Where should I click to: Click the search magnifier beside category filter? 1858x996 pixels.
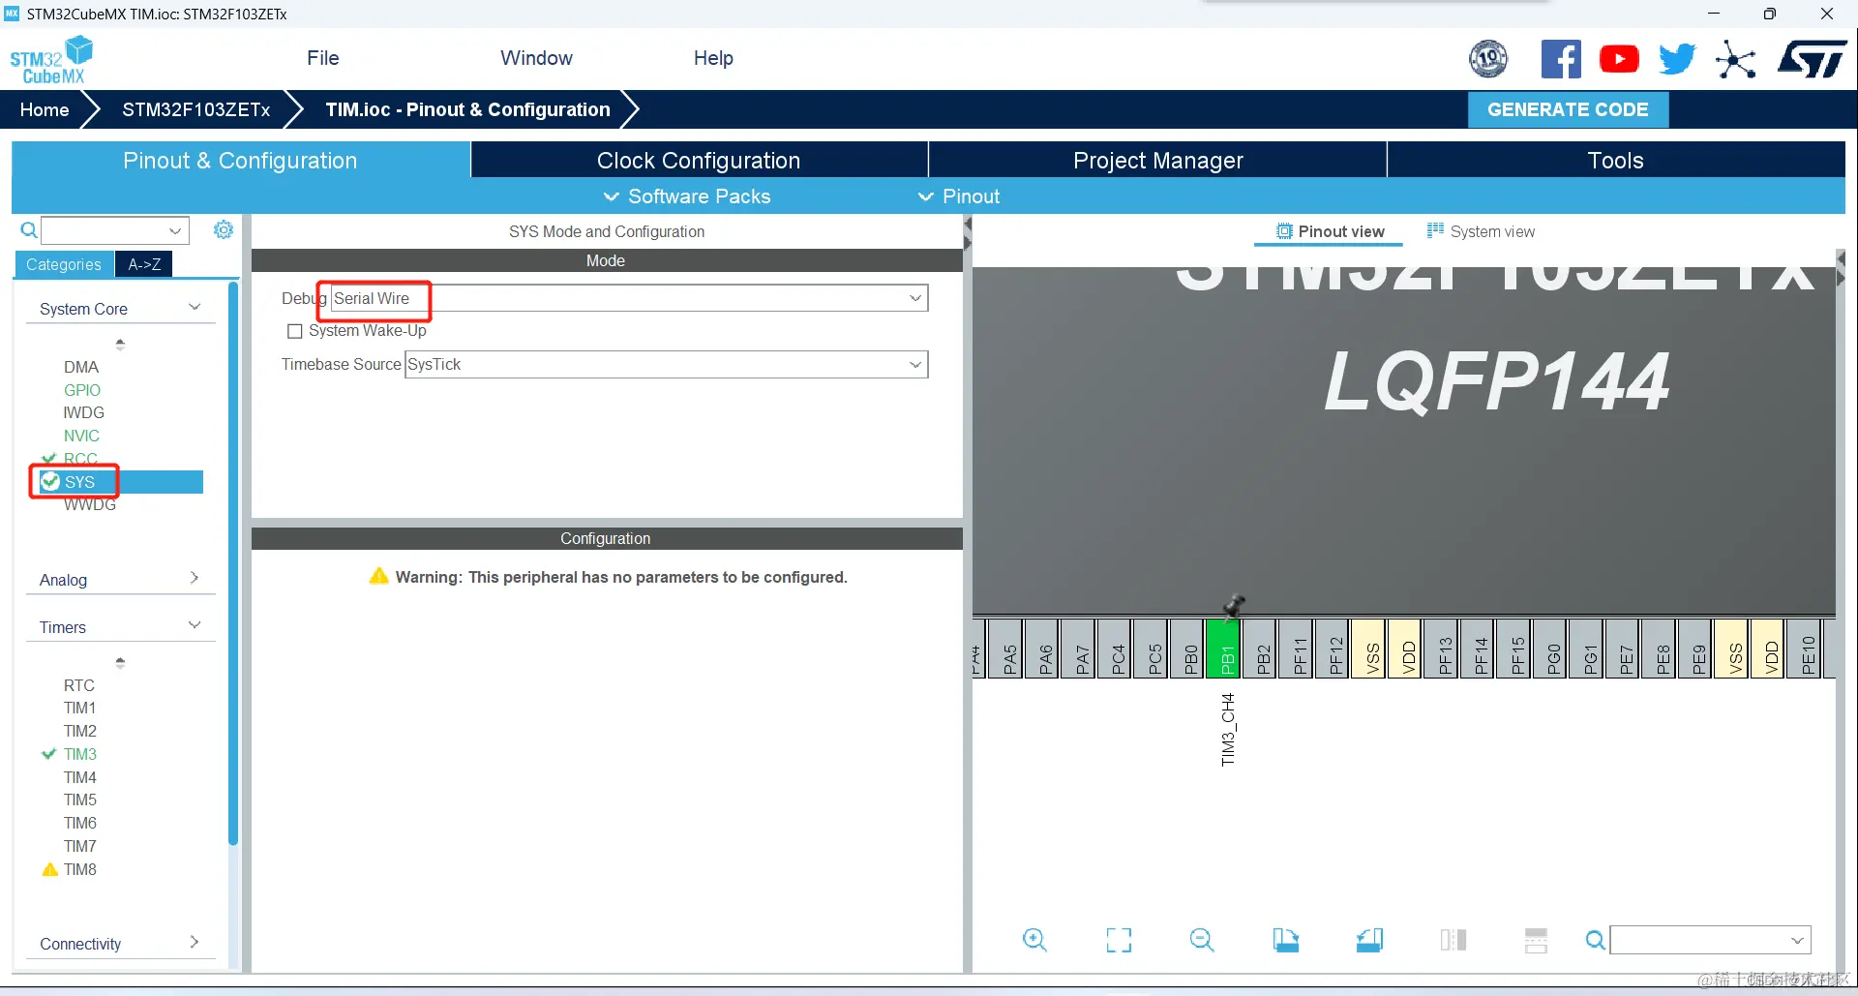click(x=29, y=230)
